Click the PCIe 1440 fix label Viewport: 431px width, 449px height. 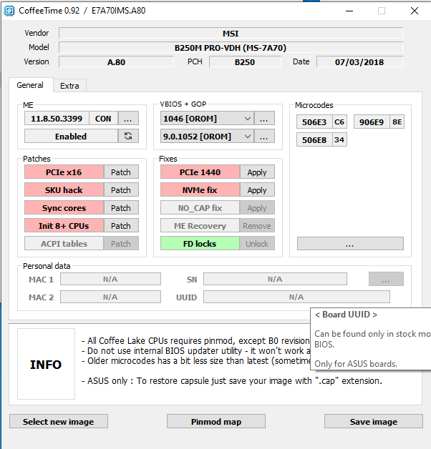[200, 172]
